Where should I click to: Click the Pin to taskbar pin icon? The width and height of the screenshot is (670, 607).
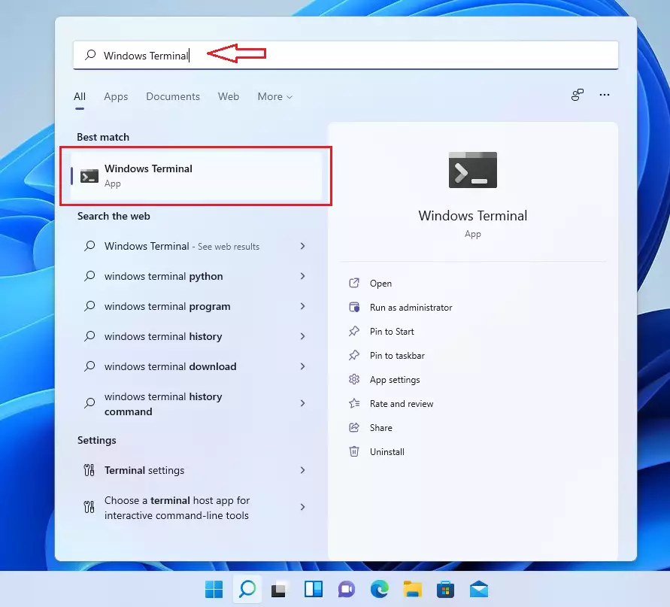(x=354, y=355)
